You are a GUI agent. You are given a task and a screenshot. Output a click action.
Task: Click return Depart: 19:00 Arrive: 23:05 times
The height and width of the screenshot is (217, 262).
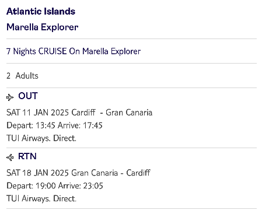point(55,185)
